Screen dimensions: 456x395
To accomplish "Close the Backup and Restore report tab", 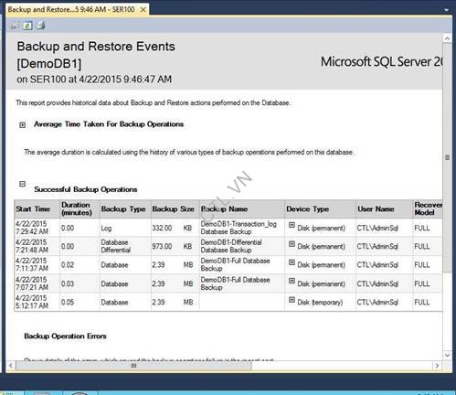I will coord(143,9).
